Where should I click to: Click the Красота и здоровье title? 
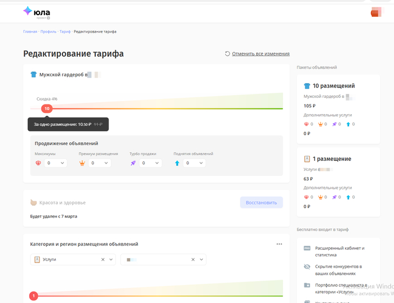click(x=62, y=202)
